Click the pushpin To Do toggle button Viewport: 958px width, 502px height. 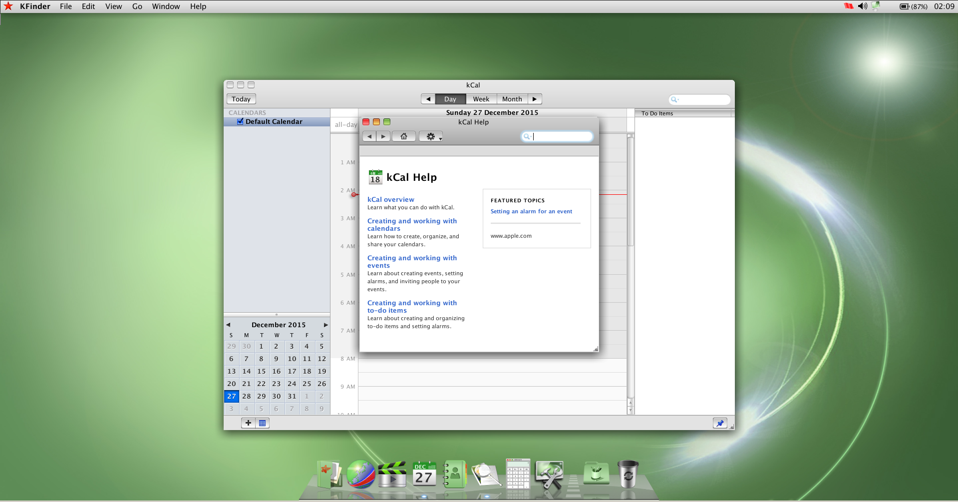click(x=720, y=423)
